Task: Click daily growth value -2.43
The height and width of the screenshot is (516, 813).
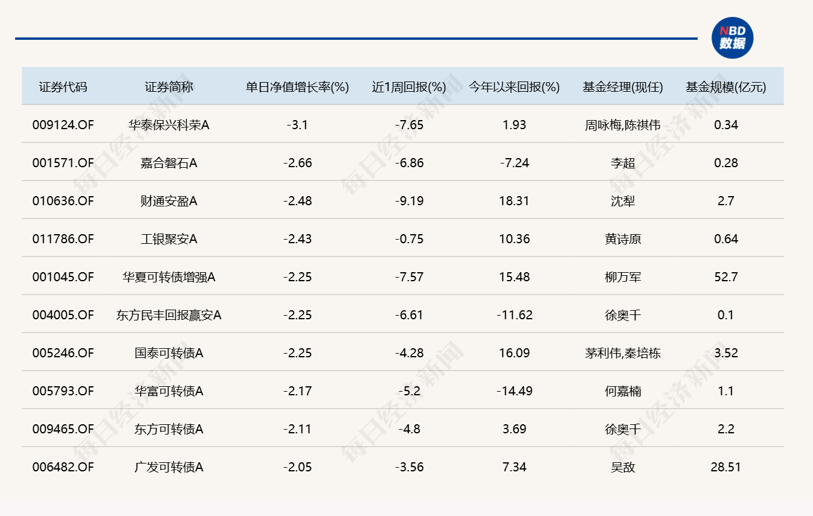Action: click(x=298, y=239)
